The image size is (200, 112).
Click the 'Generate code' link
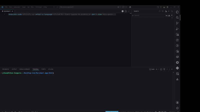(x=15, y=14)
